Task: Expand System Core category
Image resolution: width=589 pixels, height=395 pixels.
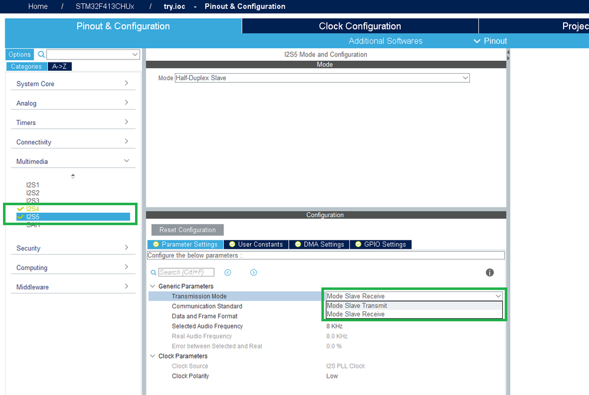Action: point(73,83)
